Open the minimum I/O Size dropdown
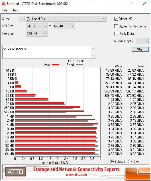 click(x=37, y=26)
